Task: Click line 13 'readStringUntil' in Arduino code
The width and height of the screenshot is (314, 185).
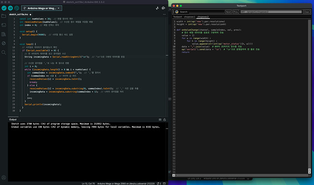Action: 75,57
